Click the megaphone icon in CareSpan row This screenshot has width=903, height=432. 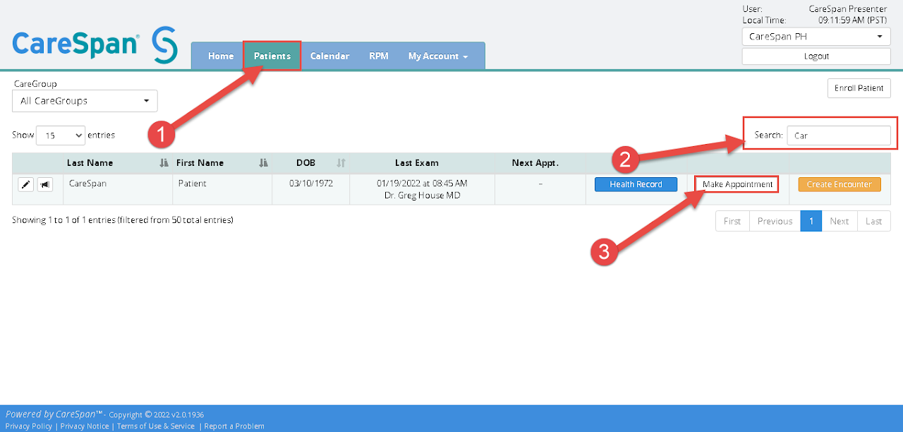(x=45, y=184)
